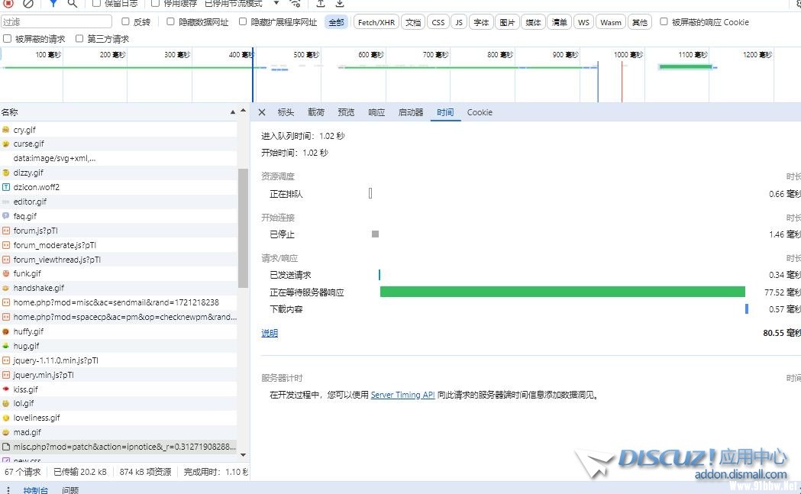Open the network search magnifier
The image size is (801, 494).
(x=72, y=3)
